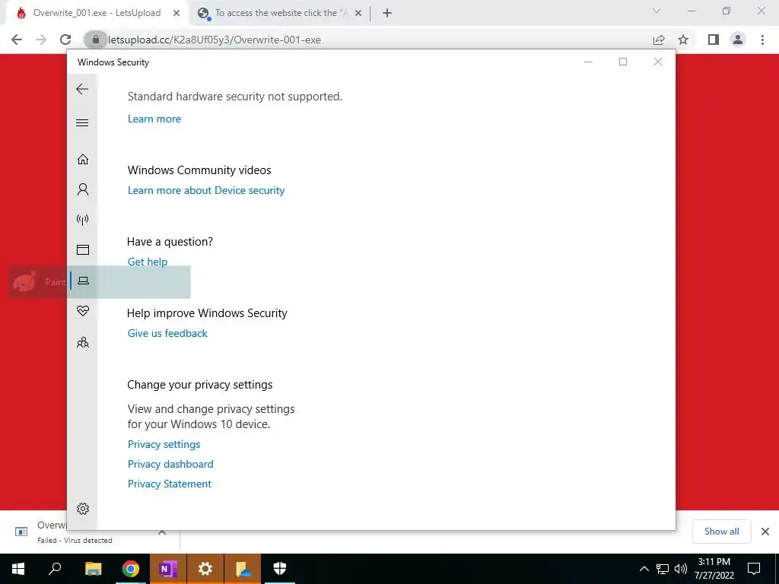
Task: Bookmark this page with the star icon
Action: click(x=683, y=40)
